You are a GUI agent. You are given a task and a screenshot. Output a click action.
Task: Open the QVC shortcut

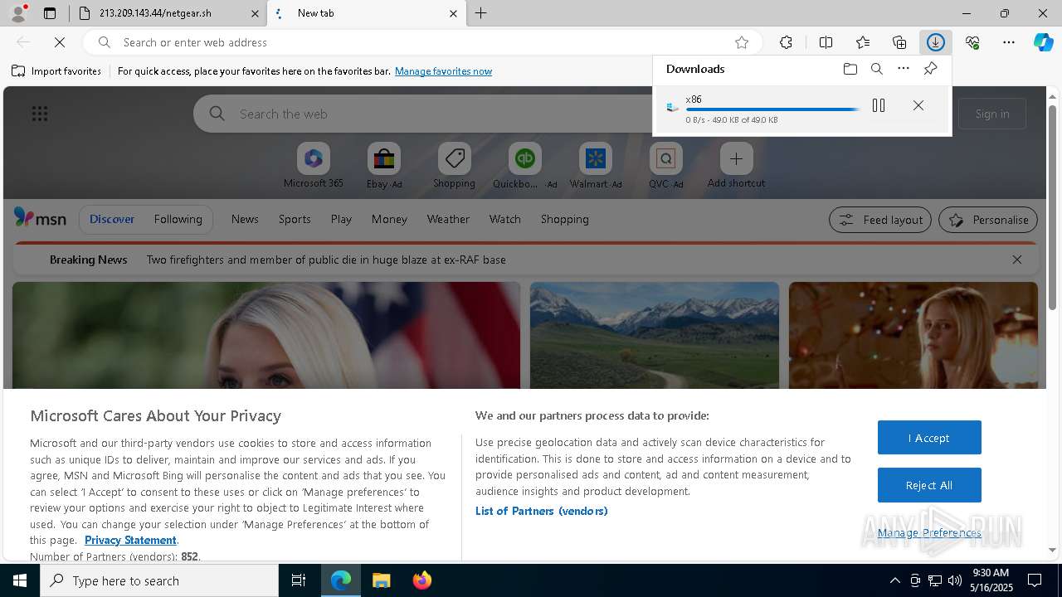665,166
